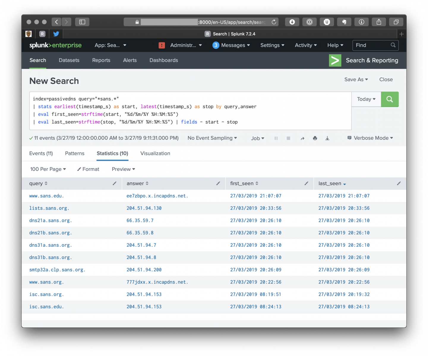Change 100 Per Page setting
The width and height of the screenshot is (428, 356).
tap(48, 169)
